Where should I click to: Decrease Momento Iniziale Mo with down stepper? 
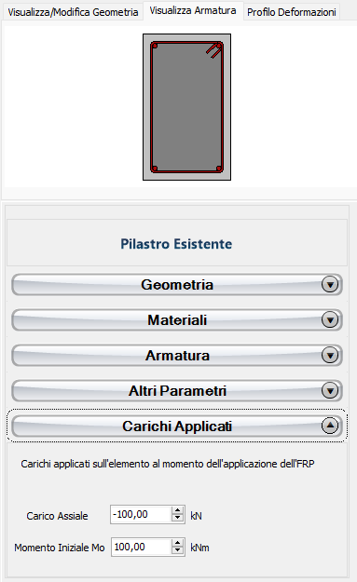click(178, 551)
